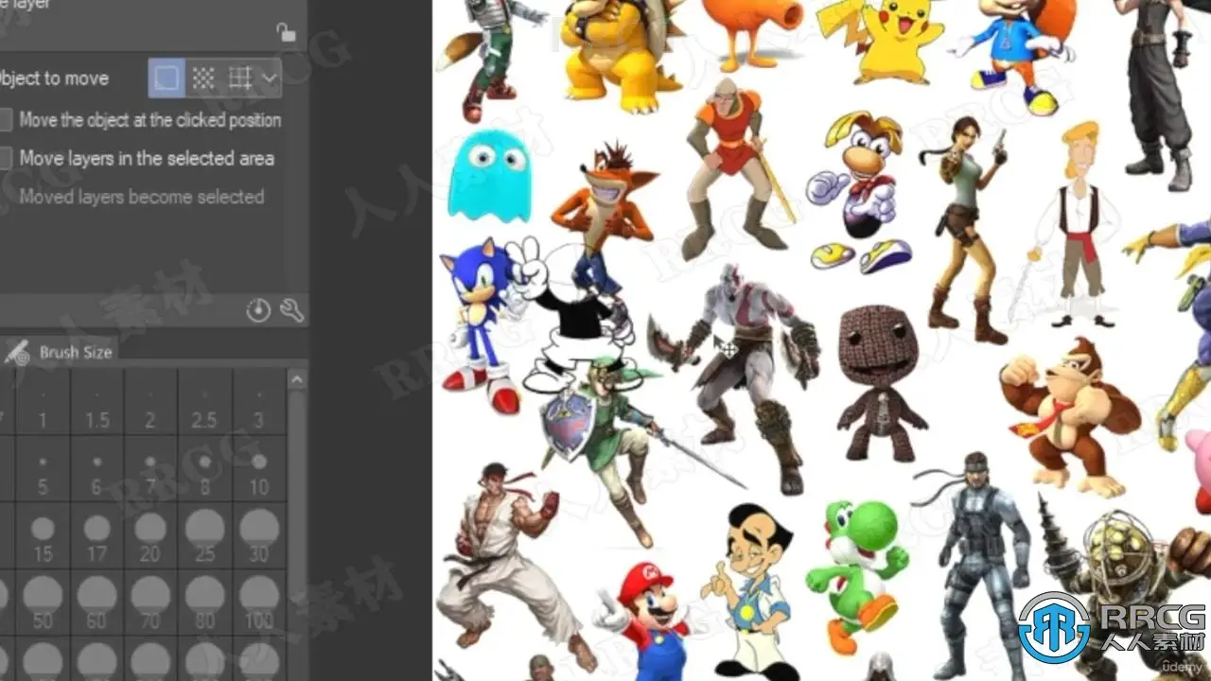Set brush size to 6
Screen dimensions: 1211x681
pyautogui.click(x=97, y=469)
